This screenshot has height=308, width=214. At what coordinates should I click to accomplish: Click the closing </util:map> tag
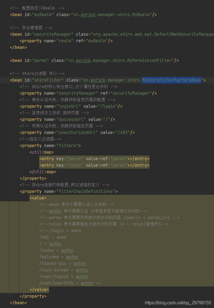[x=43, y=172]
